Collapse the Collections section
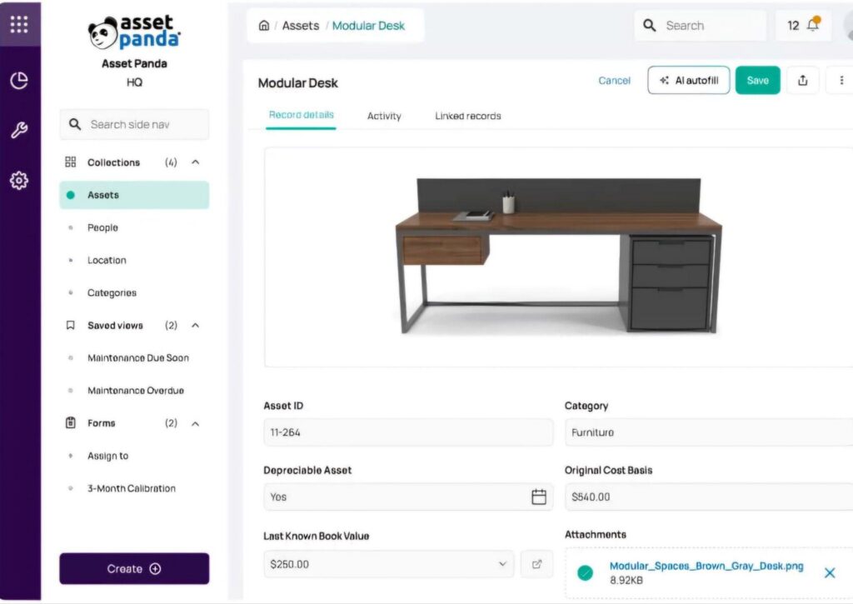Image resolution: width=853 pixels, height=604 pixels. (196, 162)
